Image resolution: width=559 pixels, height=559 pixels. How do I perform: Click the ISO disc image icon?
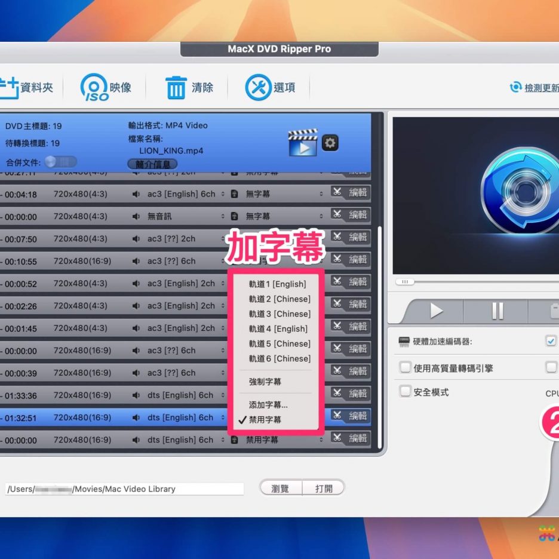[94, 88]
